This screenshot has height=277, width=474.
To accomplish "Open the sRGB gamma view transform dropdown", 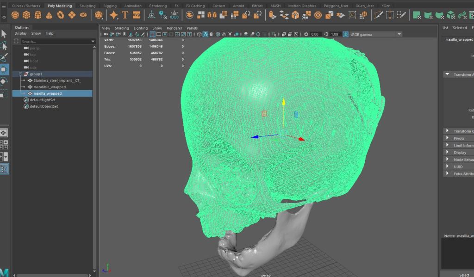I will pos(399,34).
